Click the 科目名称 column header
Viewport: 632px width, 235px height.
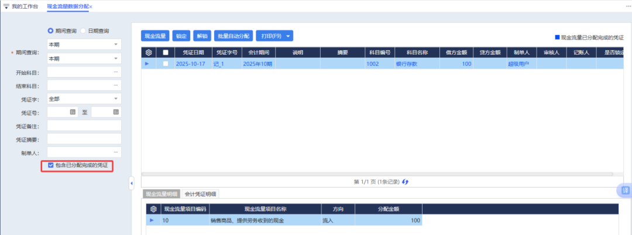pos(417,52)
